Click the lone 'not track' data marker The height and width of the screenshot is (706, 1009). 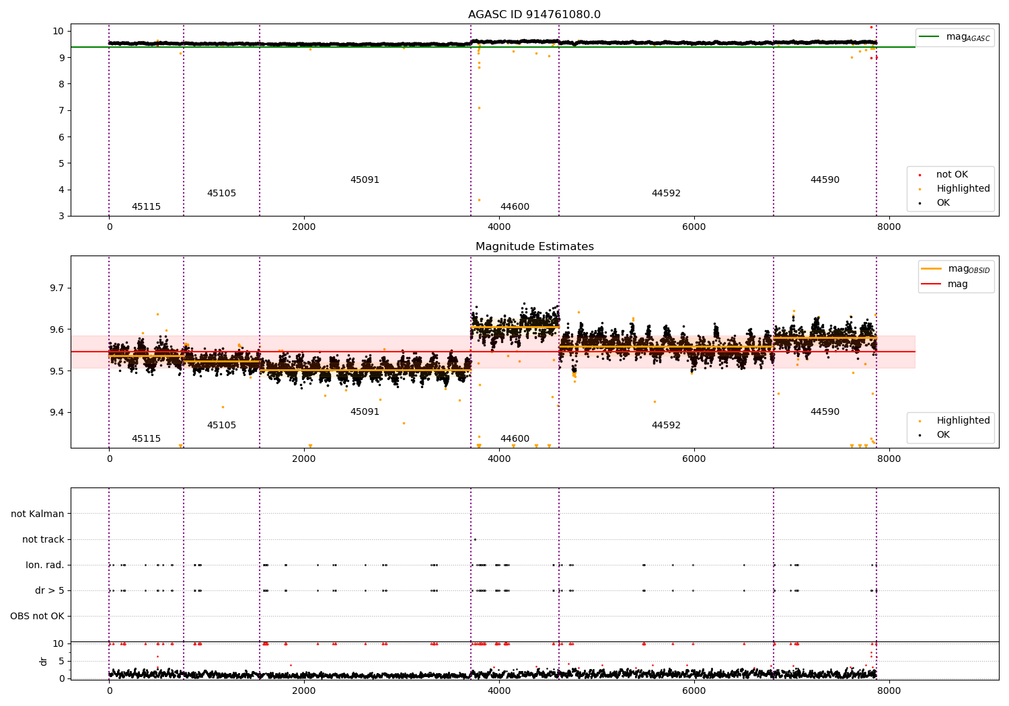[475, 539]
